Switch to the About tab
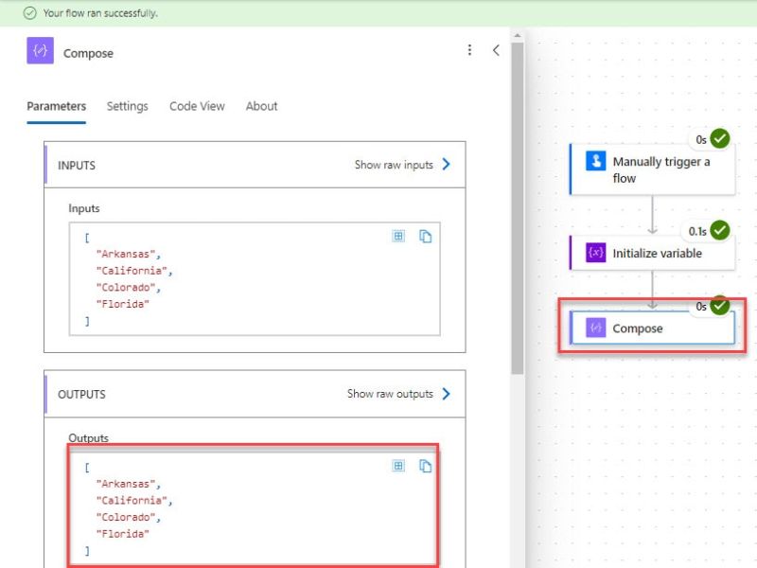The image size is (757, 568). (x=261, y=106)
